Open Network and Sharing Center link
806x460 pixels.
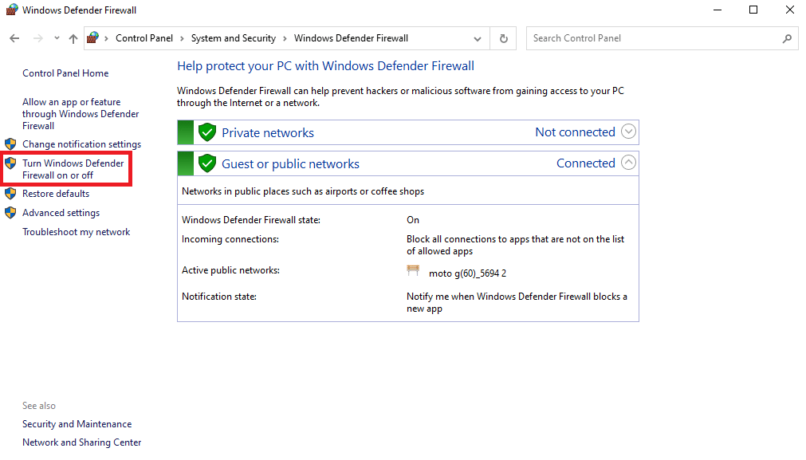coord(82,442)
